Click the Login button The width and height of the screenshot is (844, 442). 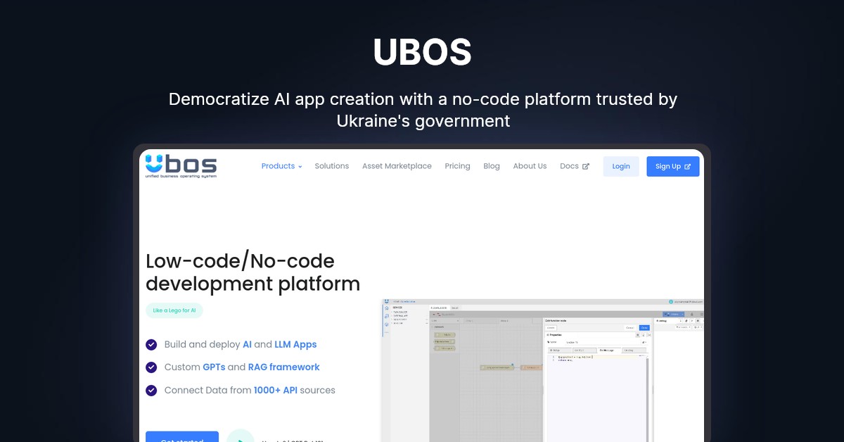coord(621,166)
